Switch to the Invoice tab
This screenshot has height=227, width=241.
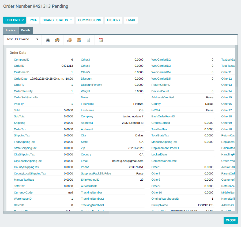coord(11,31)
